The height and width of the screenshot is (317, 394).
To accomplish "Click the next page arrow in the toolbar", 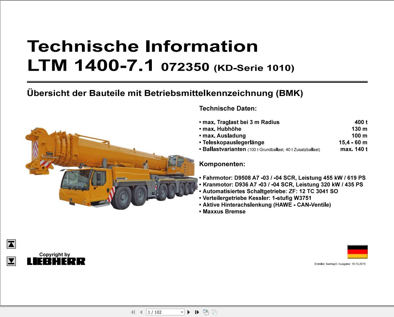I will [x=189, y=312].
